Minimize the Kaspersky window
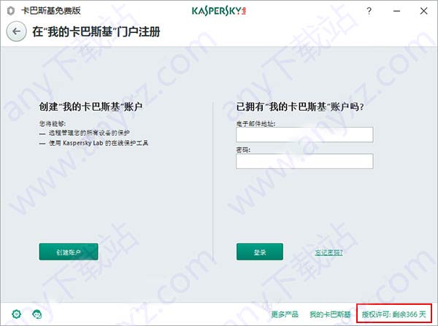 coord(396,11)
